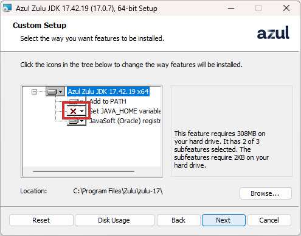Screen dimensions: 301x236
Task: Click the azul logo
Action: [273, 32]
